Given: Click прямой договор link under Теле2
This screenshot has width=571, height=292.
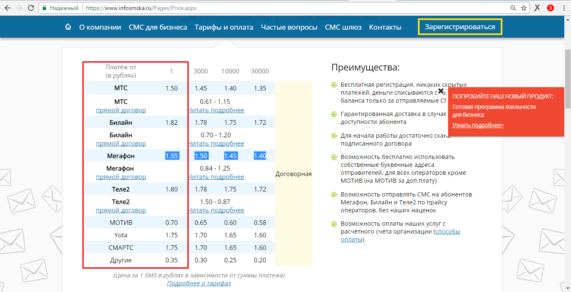Looking at the screenshot, I should click(121, 210).
